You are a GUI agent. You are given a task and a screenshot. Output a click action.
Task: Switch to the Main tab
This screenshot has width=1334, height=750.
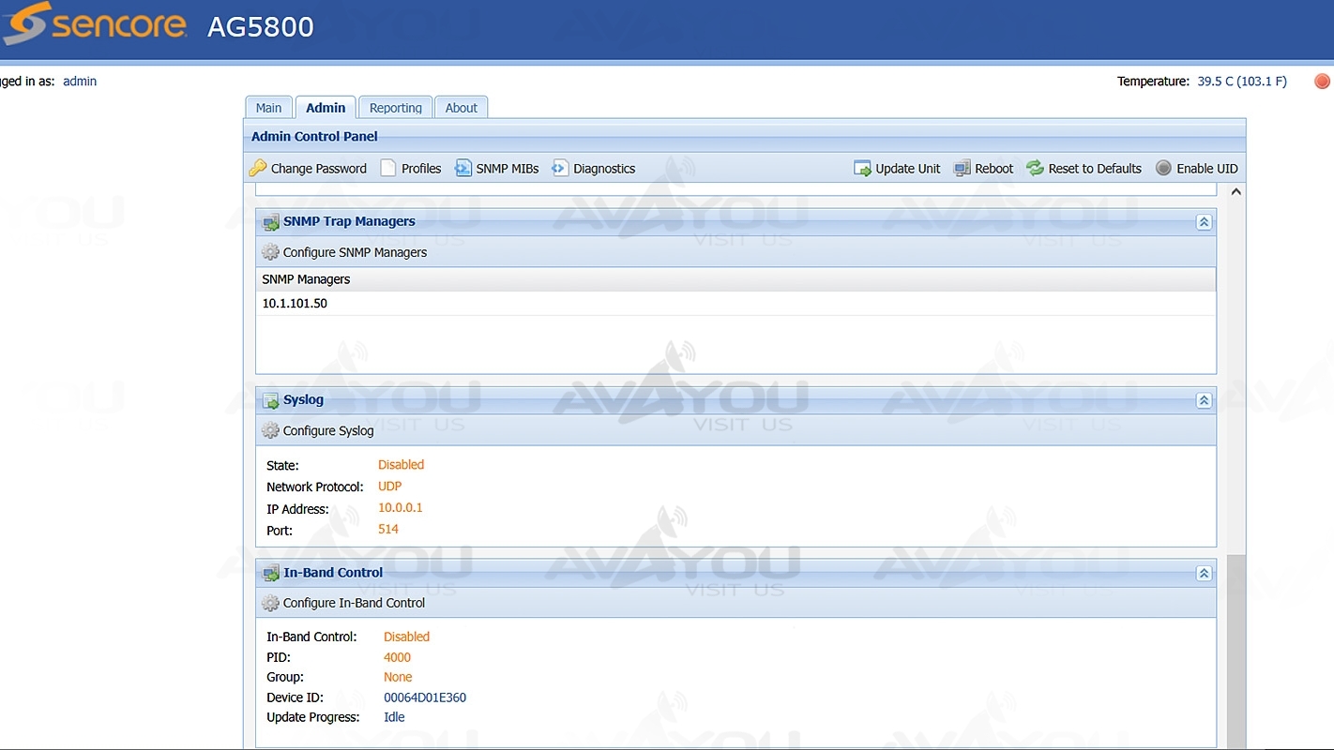point(268,108)
